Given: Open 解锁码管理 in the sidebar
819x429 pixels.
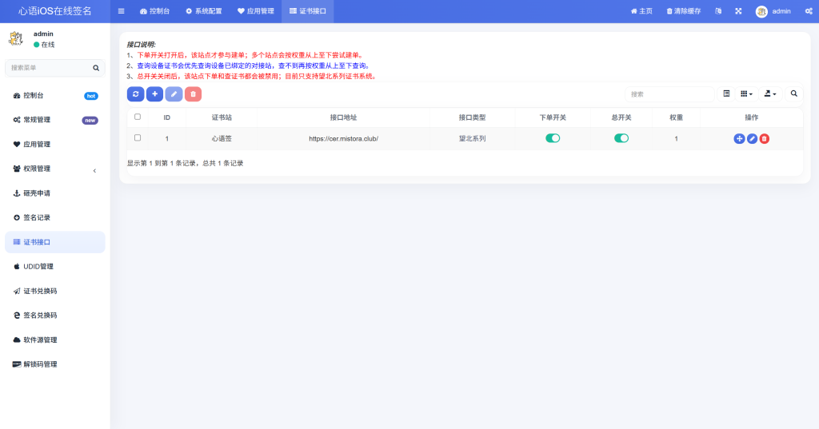Looking at the screenshot, I should [55, 364].
